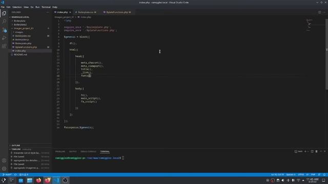Open the Accounts menu in activity bar
The image size is (328, 184).
click(4, 160)
